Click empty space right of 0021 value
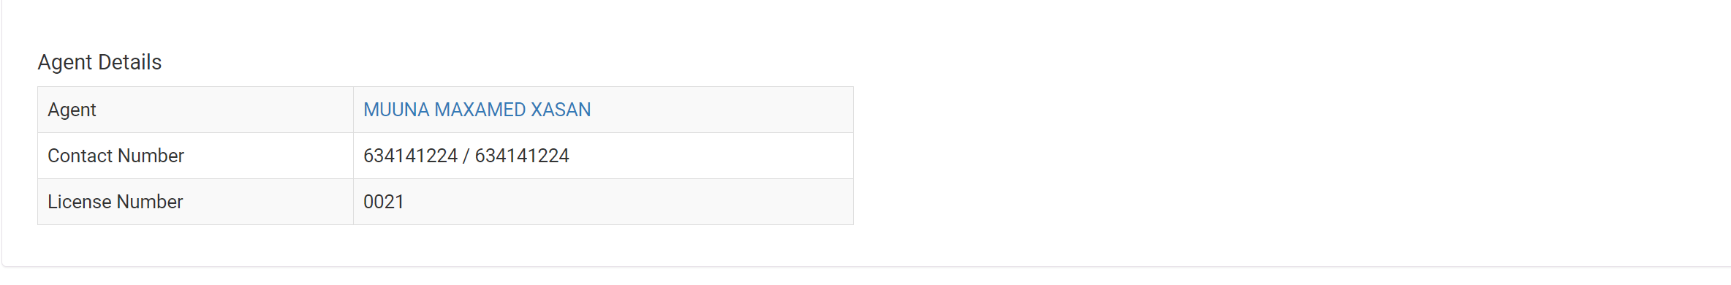The height and width of the screenshot is (285, 1731). point(629,202)
